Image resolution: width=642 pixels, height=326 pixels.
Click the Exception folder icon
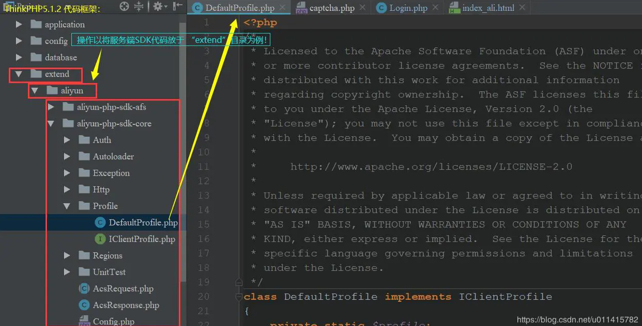84,173
